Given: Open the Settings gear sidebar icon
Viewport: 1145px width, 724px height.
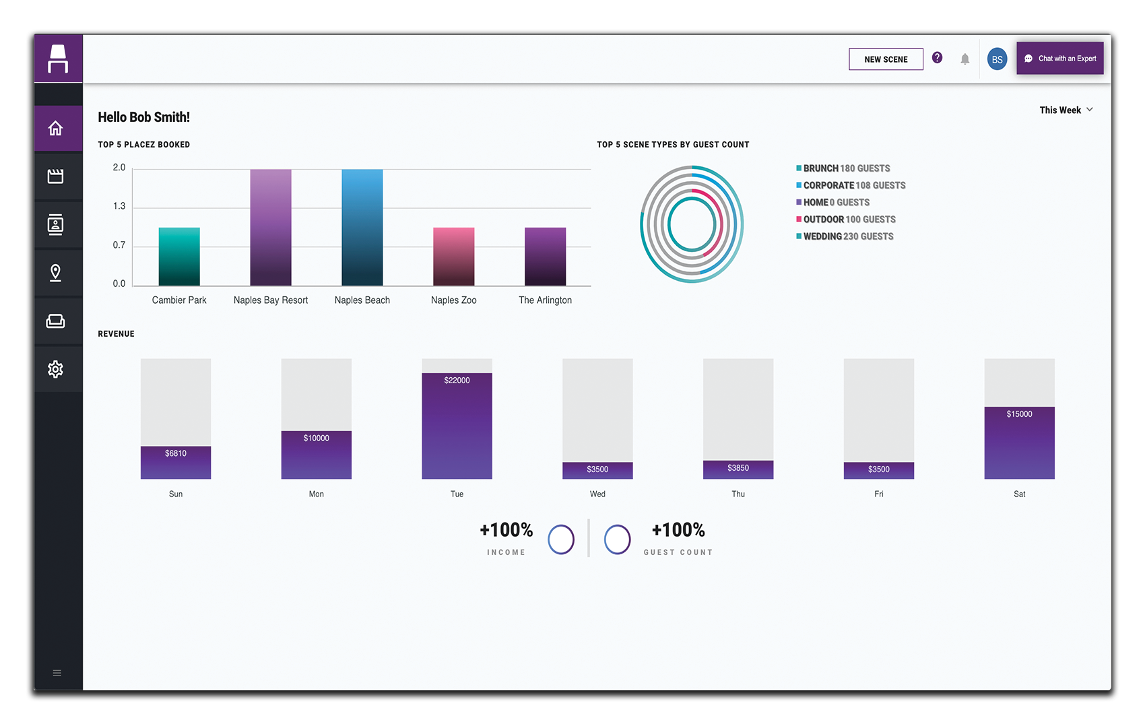Looking at the screenshot, I should click(x=56, y=369).
